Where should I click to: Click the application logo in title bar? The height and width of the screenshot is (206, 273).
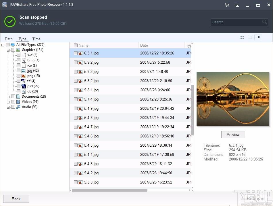tap(5, 5)
